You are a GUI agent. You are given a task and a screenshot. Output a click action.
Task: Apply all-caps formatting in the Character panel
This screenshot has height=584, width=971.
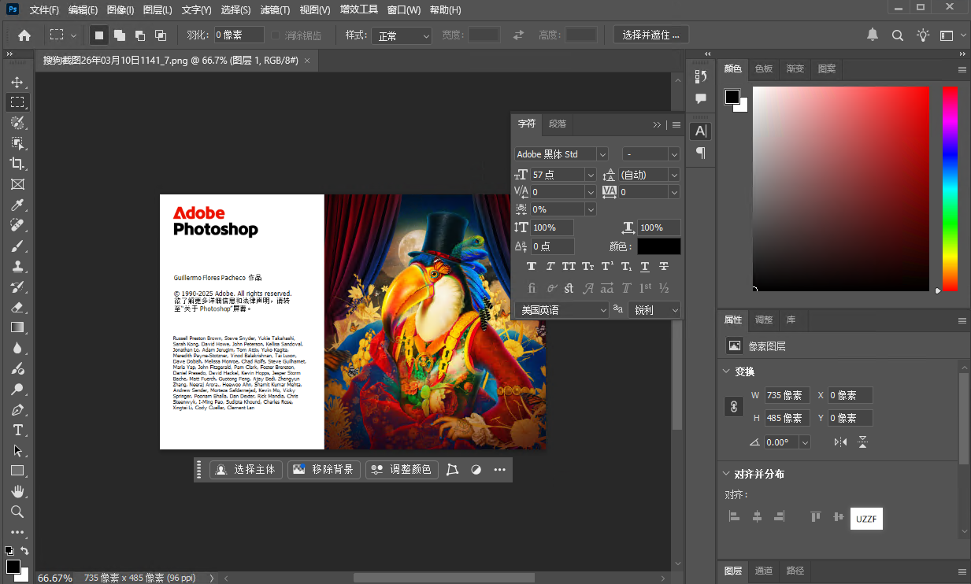(569, 266)
